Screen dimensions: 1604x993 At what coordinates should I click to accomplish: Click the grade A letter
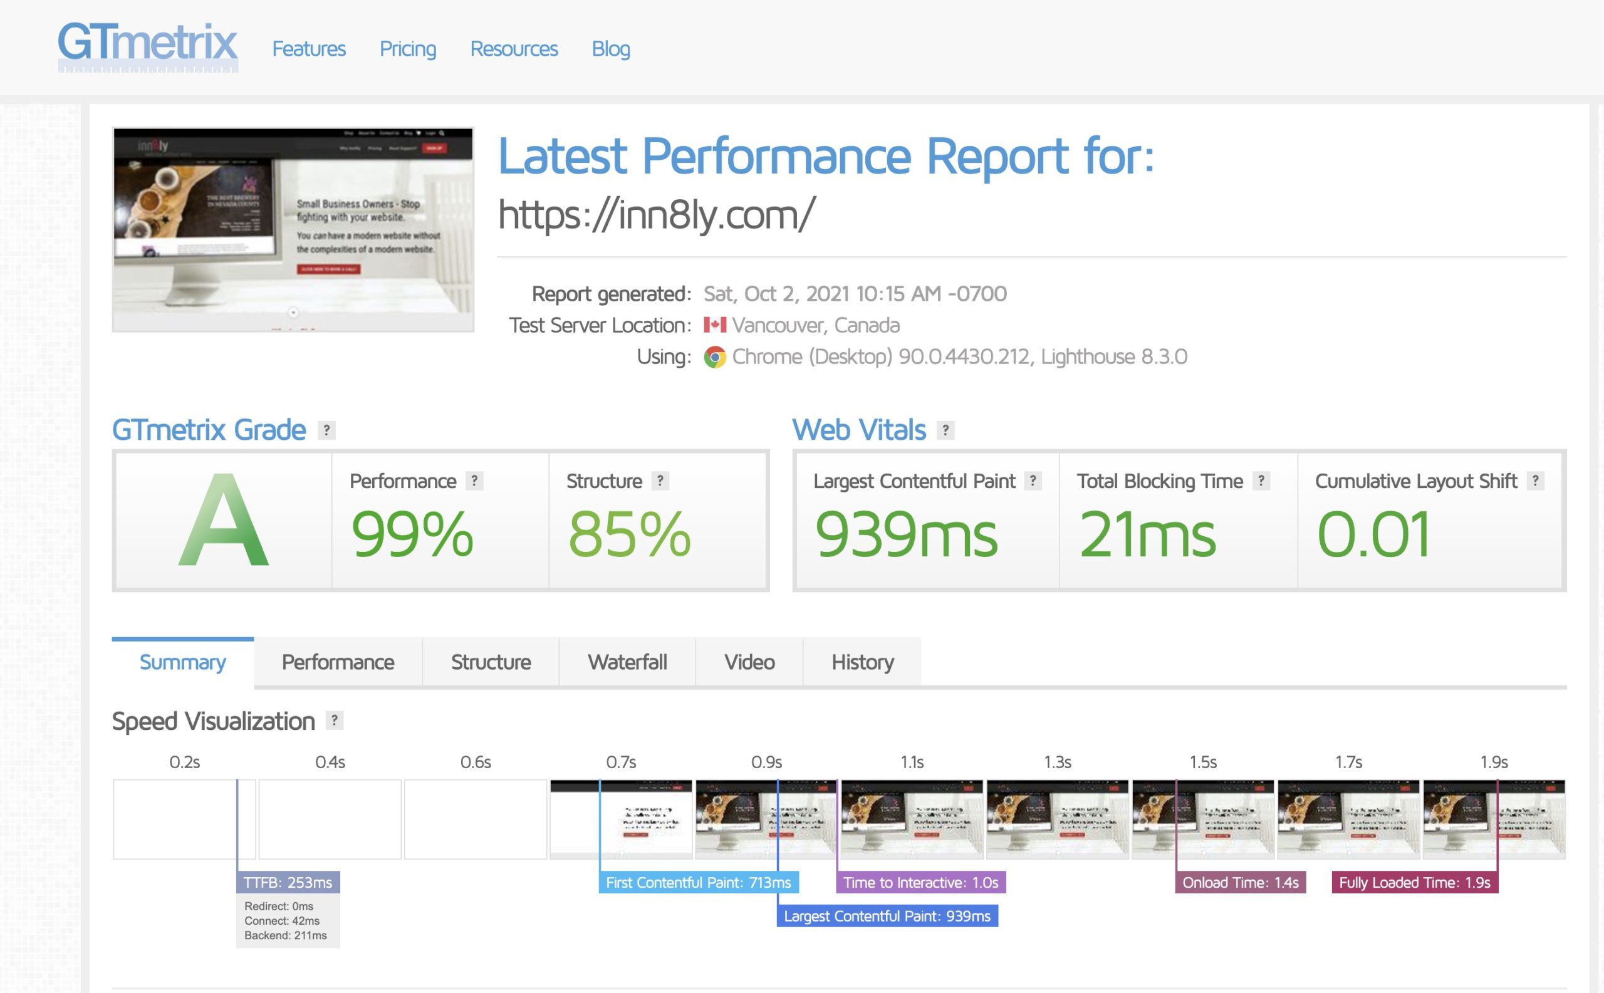click(223, 520)
